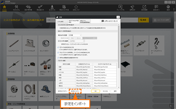Click お問合せ phone icon
Screen dimensions: 176x109
pyautogui.click(x=132, y=8)
